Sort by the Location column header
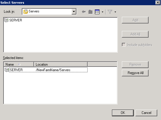 [x=61, y=64]
